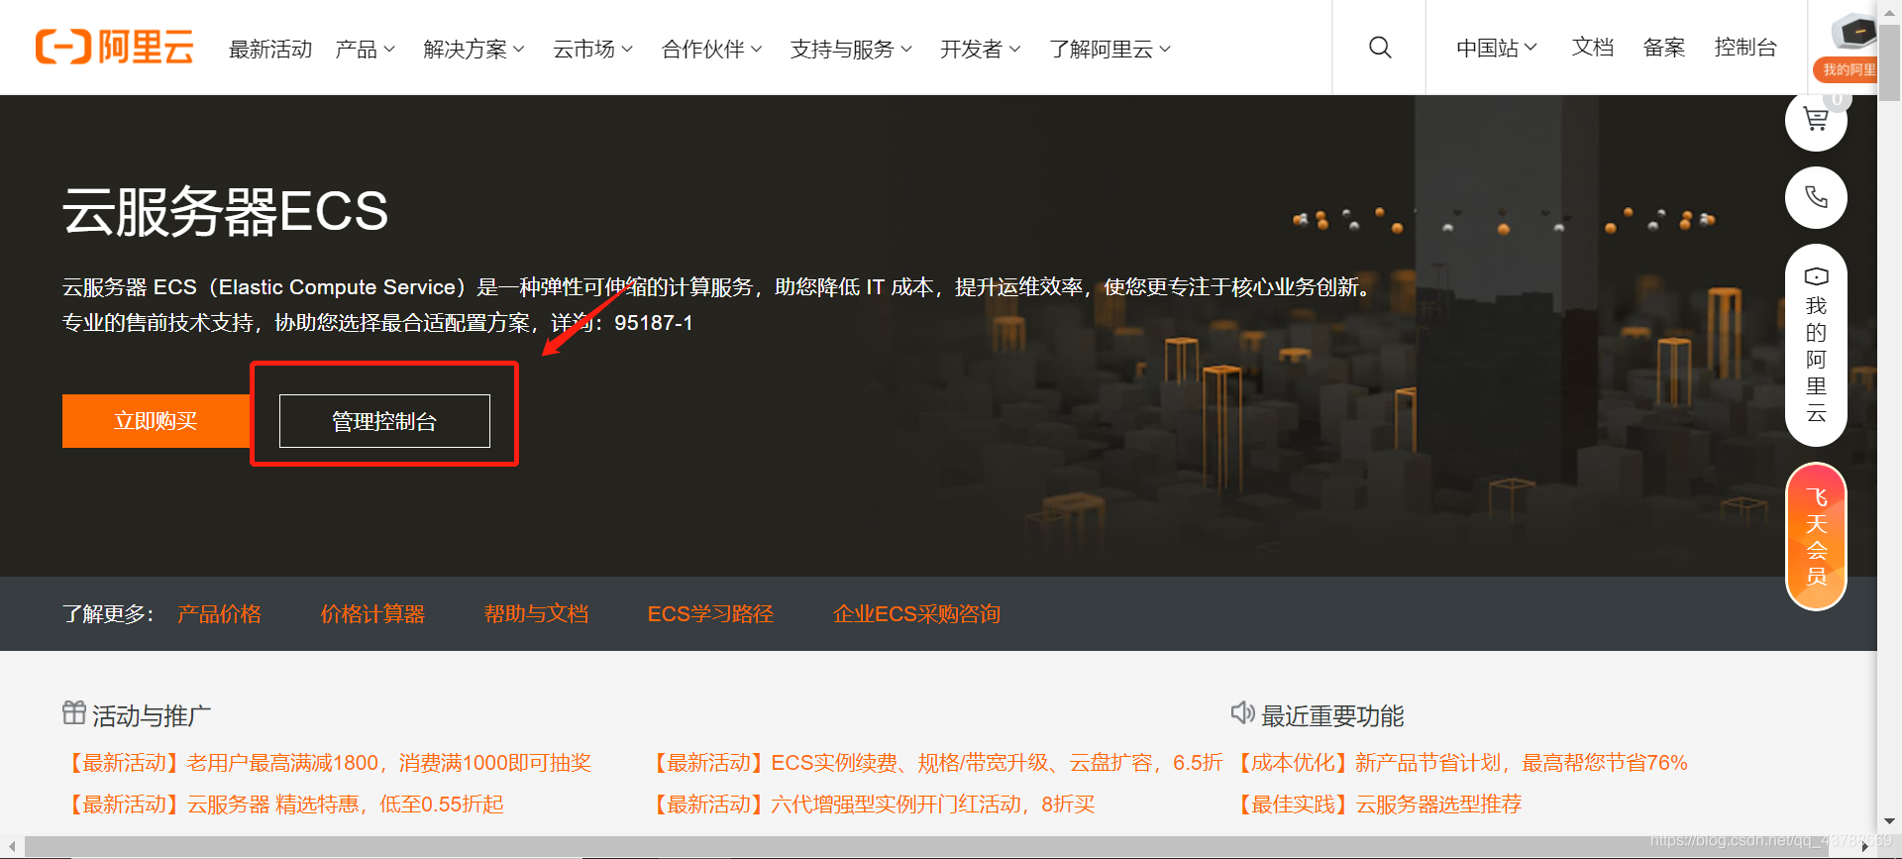This screenshot has height=859, width=1902.
Task: Open ECS实例续费 6.5折 promotion link
Action: coord(935,762)
